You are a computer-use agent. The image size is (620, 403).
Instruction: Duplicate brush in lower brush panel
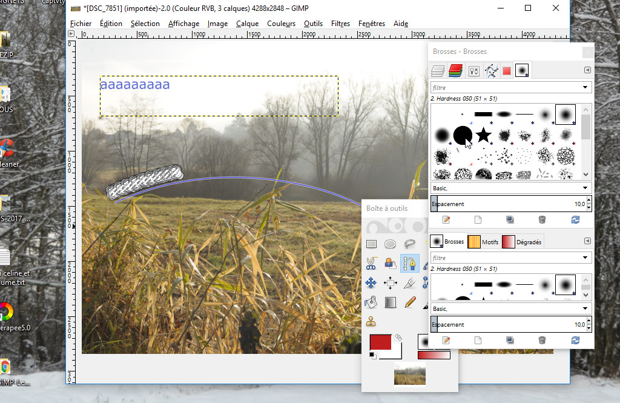(510, 340)
